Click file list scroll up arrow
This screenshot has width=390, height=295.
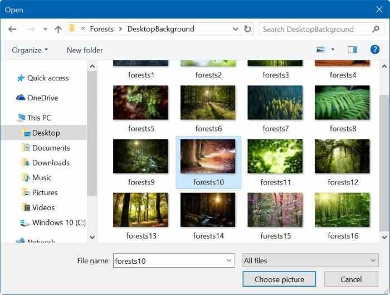tap(384, 66)
